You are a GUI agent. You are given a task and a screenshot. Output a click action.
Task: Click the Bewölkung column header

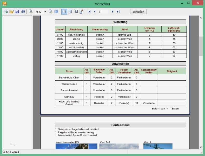(76, 29)
